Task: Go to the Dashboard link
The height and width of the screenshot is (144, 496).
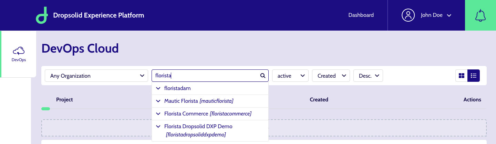Action: (x=361, y=15)
